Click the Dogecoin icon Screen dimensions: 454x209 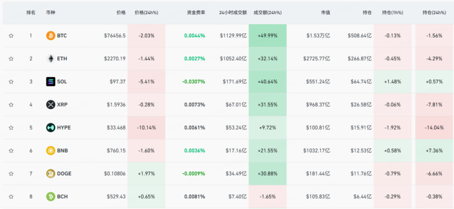click(x=51, y=174)
